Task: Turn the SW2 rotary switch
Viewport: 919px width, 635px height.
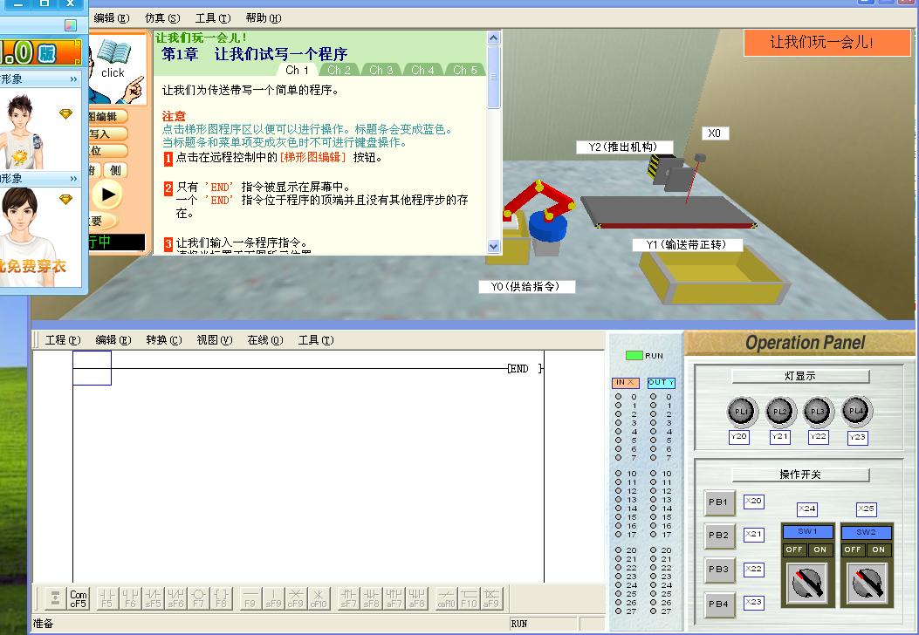Action: pyautogui.click(x=866, y=584)
